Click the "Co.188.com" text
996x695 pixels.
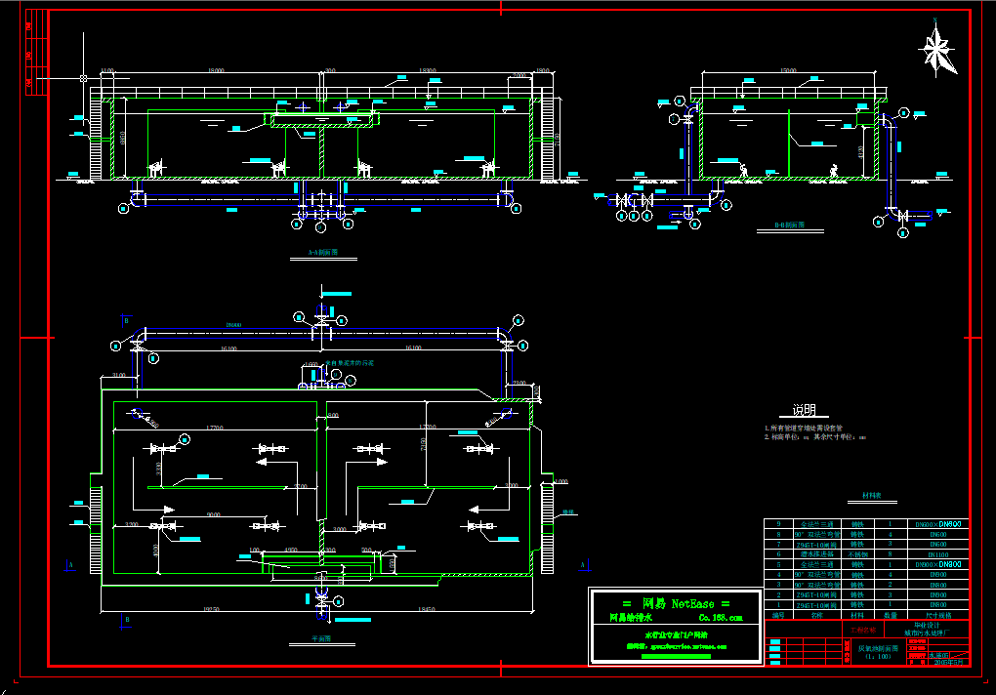click(x=721, y=618)
